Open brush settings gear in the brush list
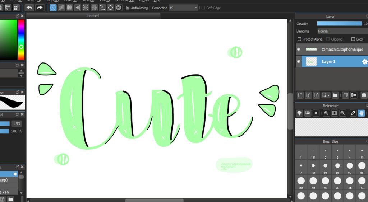The width and height of the screenshot is (368, 202). (x=15, y=174)
